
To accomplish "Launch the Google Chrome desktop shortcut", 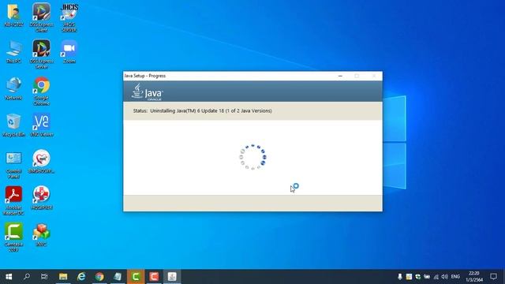I will click(x=41, y=91).
